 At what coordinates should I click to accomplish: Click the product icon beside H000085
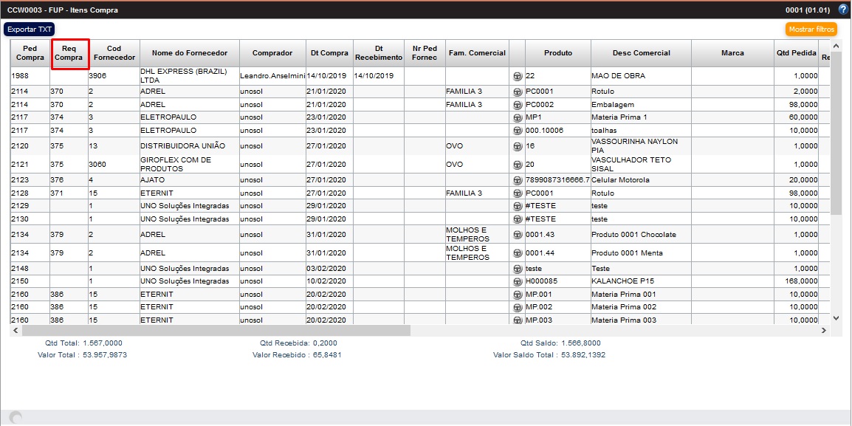[x=517, y=281]
